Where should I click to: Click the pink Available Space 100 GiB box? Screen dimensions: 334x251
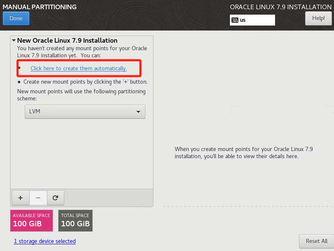click(x=31, y=220)
